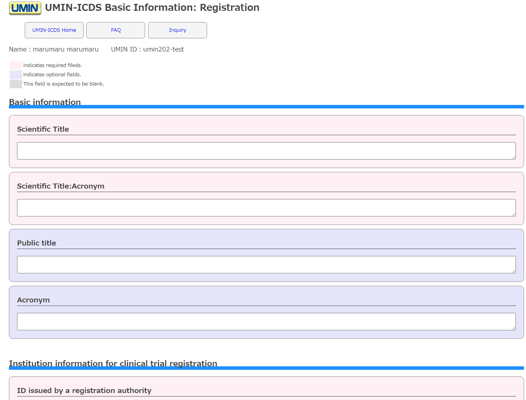Open the FAQ page
Image resolution: width=526 pixels, height=400 pixels.
[116, 30]
